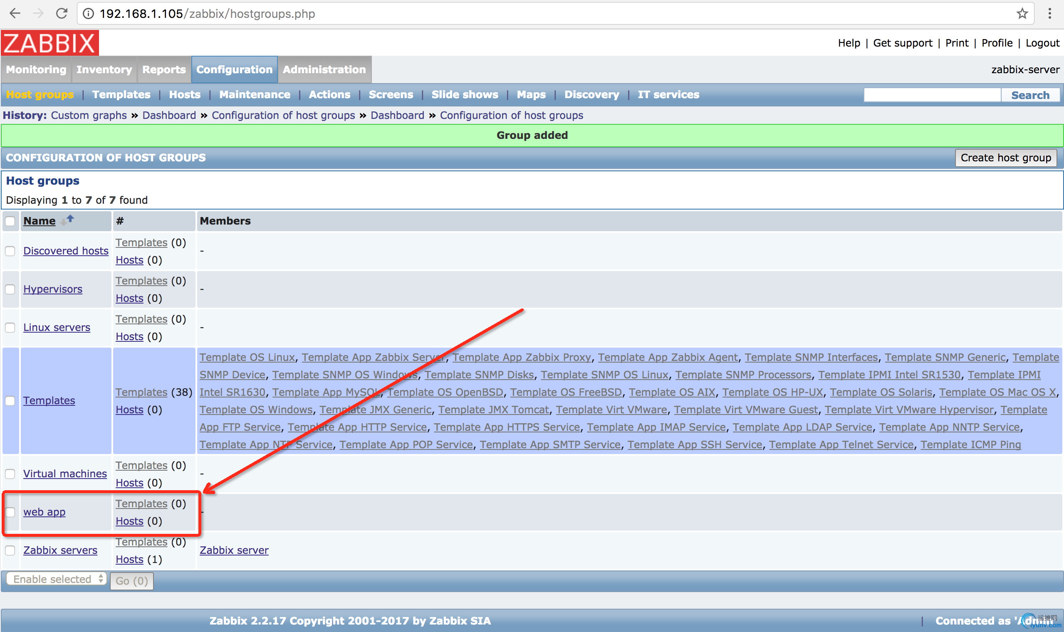Click site info icon in address bar
1064x632 pixels.
[x=88, y=14]
